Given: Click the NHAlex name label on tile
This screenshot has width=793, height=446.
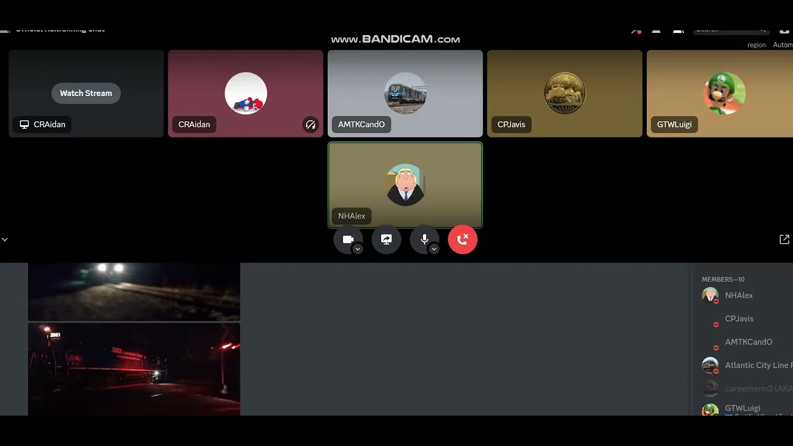Looking at the screenshot, I should pyautogui.click(x=351, y=216).
